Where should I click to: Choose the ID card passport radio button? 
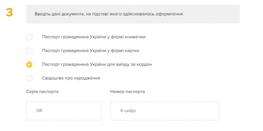(x=29, y=51)
